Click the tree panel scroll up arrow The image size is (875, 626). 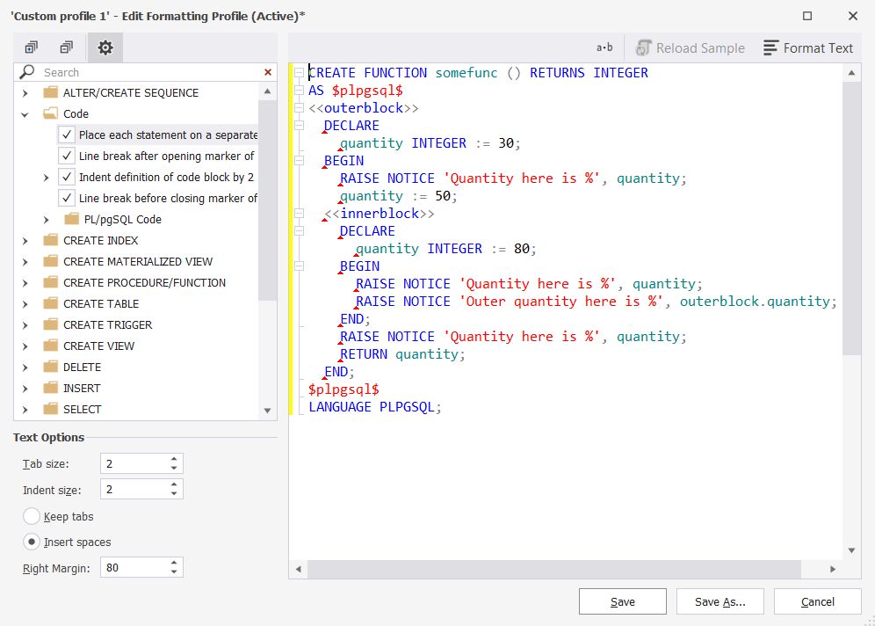tap(267, 91)
